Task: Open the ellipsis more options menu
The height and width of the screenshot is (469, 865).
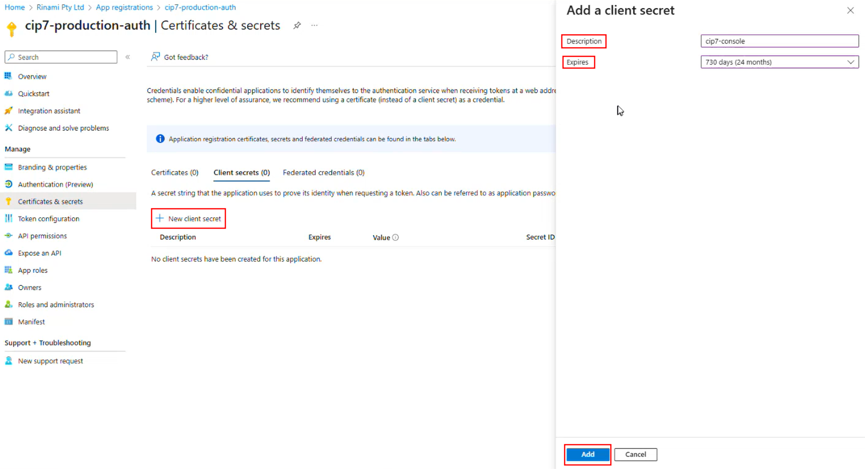Action: coord(315,26)
